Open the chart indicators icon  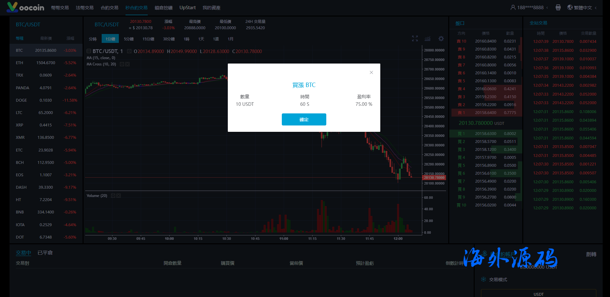[428, 38]
